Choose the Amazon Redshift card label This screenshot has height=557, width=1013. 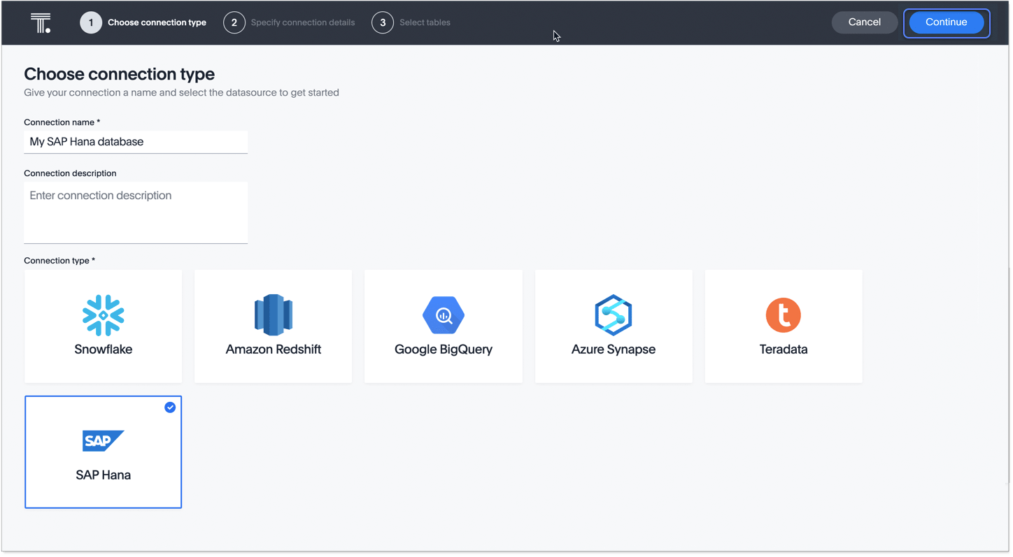[274, 349]
